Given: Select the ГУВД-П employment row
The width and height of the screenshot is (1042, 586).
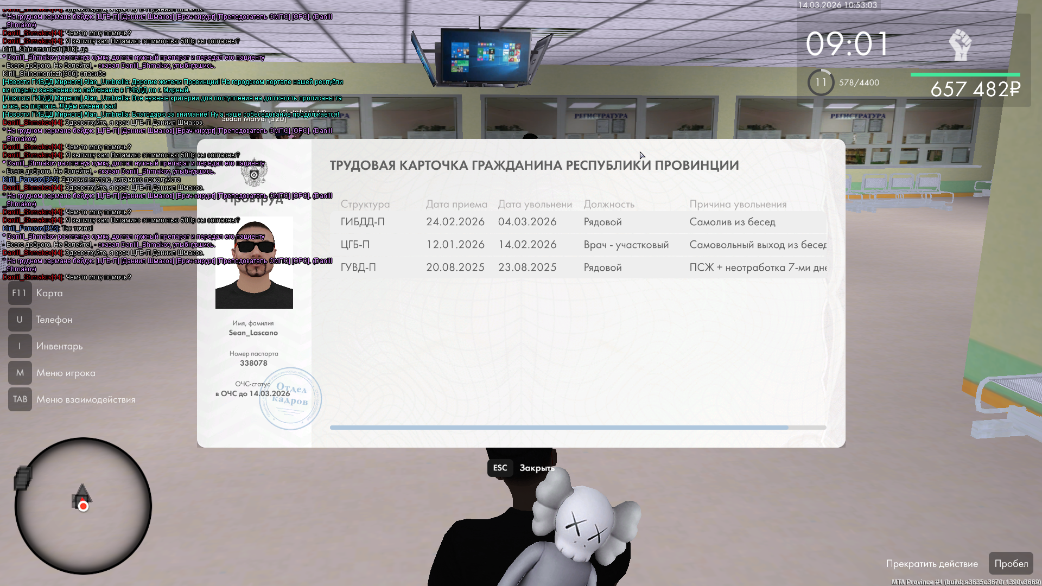Looking at the screenshot, I should coord(578,267).
